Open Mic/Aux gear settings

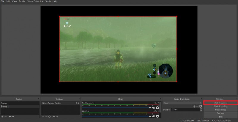[157, 116]
